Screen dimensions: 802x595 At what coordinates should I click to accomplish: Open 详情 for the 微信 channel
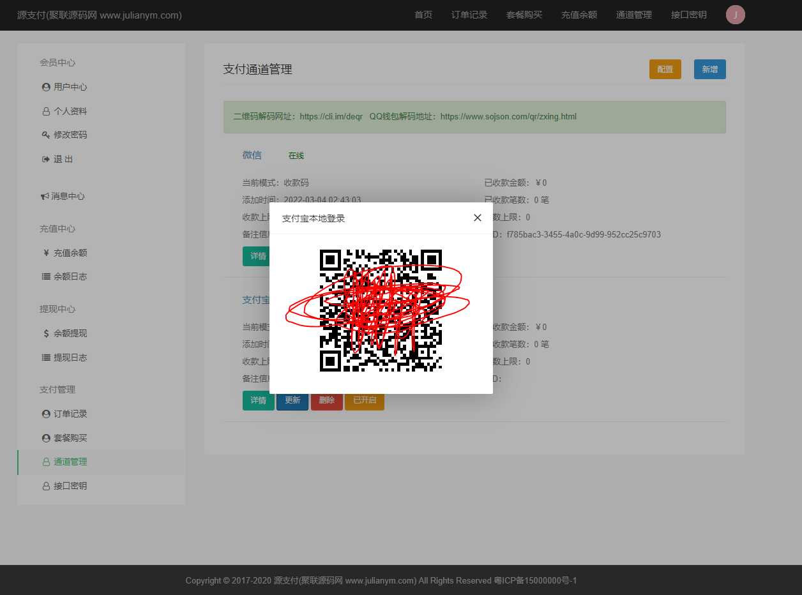[x=257, y=256]
